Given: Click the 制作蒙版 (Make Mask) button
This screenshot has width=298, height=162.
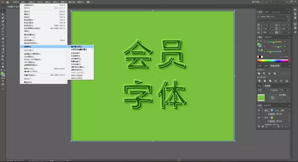Looking at the screenshot, I should coord(283,95).
